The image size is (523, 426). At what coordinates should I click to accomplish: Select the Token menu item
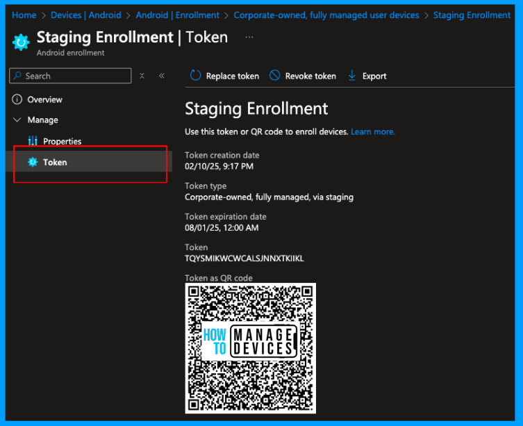[x=89, y=162]
